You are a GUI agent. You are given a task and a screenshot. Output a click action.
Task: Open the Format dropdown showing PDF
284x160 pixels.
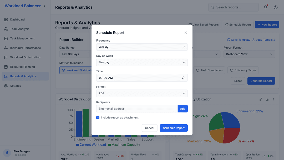coord(142,93)
